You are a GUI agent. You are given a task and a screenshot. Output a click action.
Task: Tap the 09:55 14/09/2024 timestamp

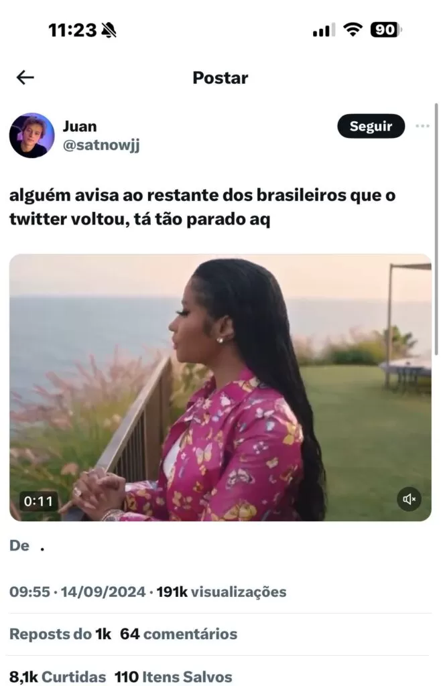click(78, 592)
